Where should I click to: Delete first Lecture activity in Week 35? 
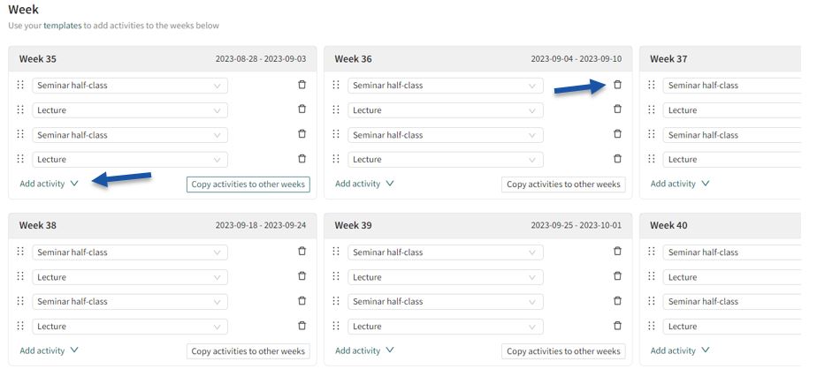302,109
